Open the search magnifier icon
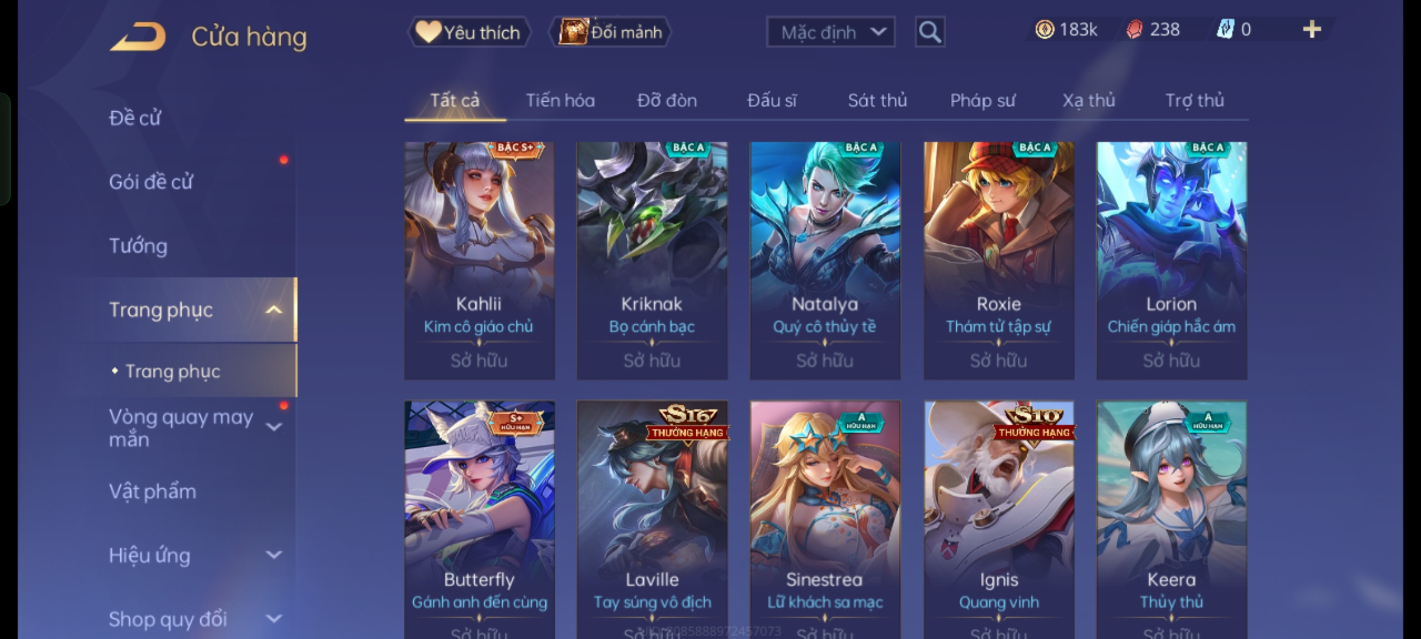The image size is (1421, 639). coord(930,32)
